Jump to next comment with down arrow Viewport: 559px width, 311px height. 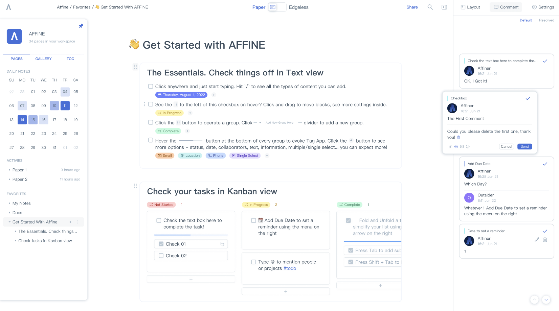click(x=546, y=300)
